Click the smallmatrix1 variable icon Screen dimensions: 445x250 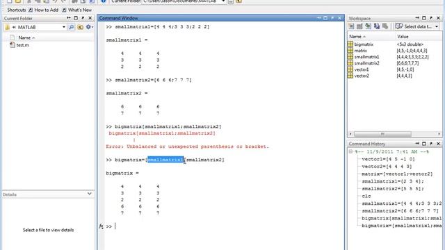point(350,57)
